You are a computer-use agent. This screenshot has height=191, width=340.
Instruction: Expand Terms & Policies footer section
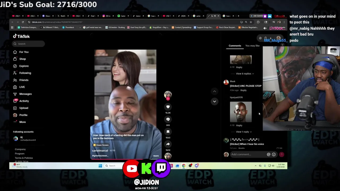click(x=24, y=158)
